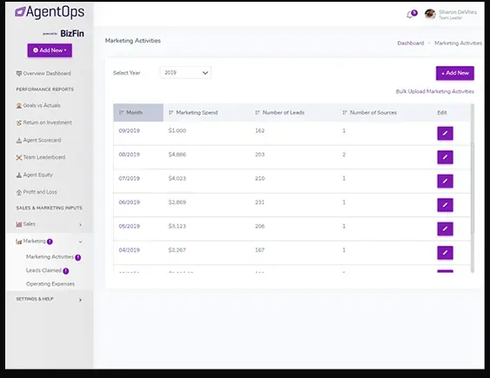Image resolution: width=490 pixels, height=378 pixels.
Task: Open the 06/2019 month link
Action: [129, 202]
